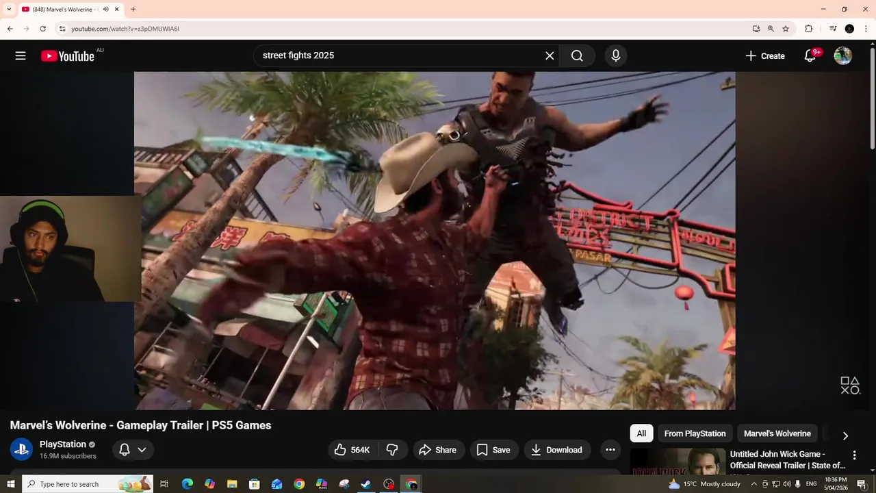Show more filter chips with right arrow
Viewport: 876px width, 493px height.
pos(845,435)
